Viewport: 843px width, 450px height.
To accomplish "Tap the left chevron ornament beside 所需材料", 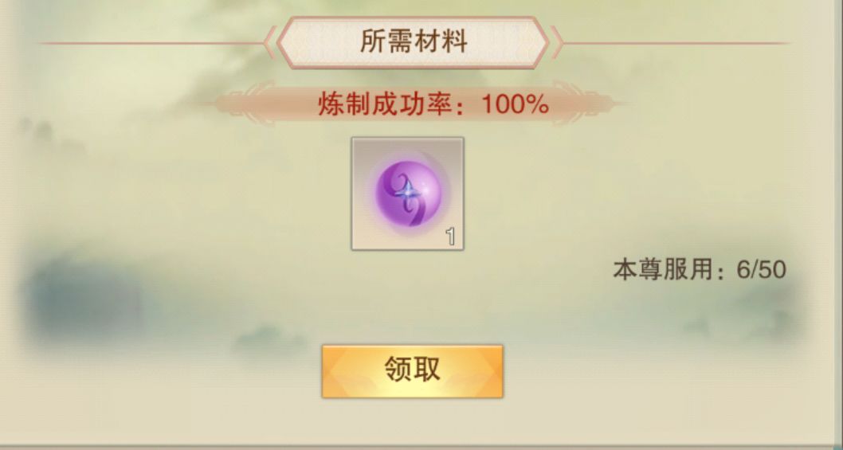I will [270, 42].
